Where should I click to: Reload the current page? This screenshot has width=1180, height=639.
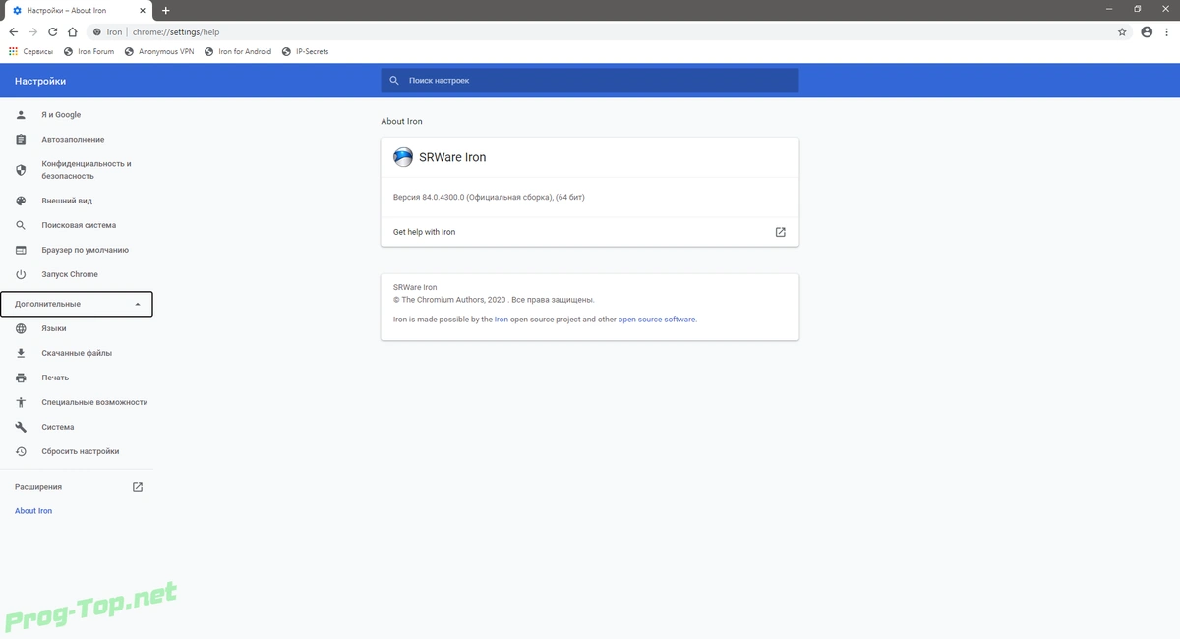pos(53,31)
